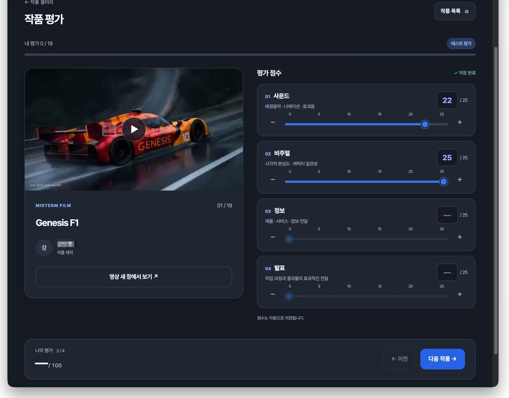The width and height of the screenshot is (509, 398).
Task: Select the 사운드 score field showing 22
Action: [447, 101]
